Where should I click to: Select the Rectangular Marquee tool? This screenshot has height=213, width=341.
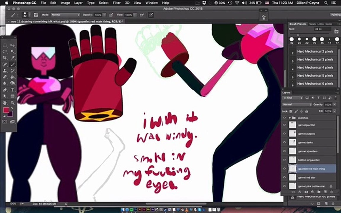(4, 46)
